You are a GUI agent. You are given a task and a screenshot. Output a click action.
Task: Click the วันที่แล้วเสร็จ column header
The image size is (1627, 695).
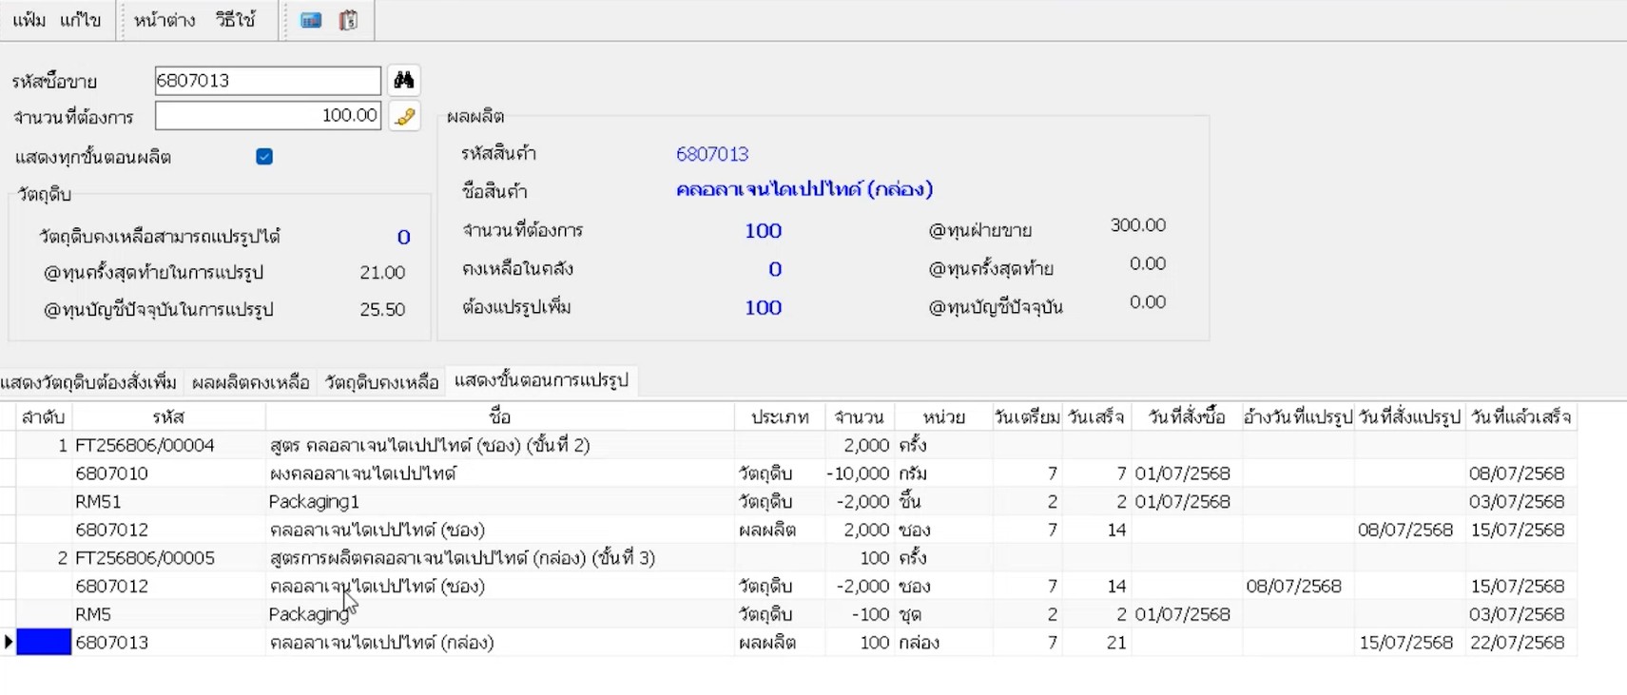pos(1521,417)
